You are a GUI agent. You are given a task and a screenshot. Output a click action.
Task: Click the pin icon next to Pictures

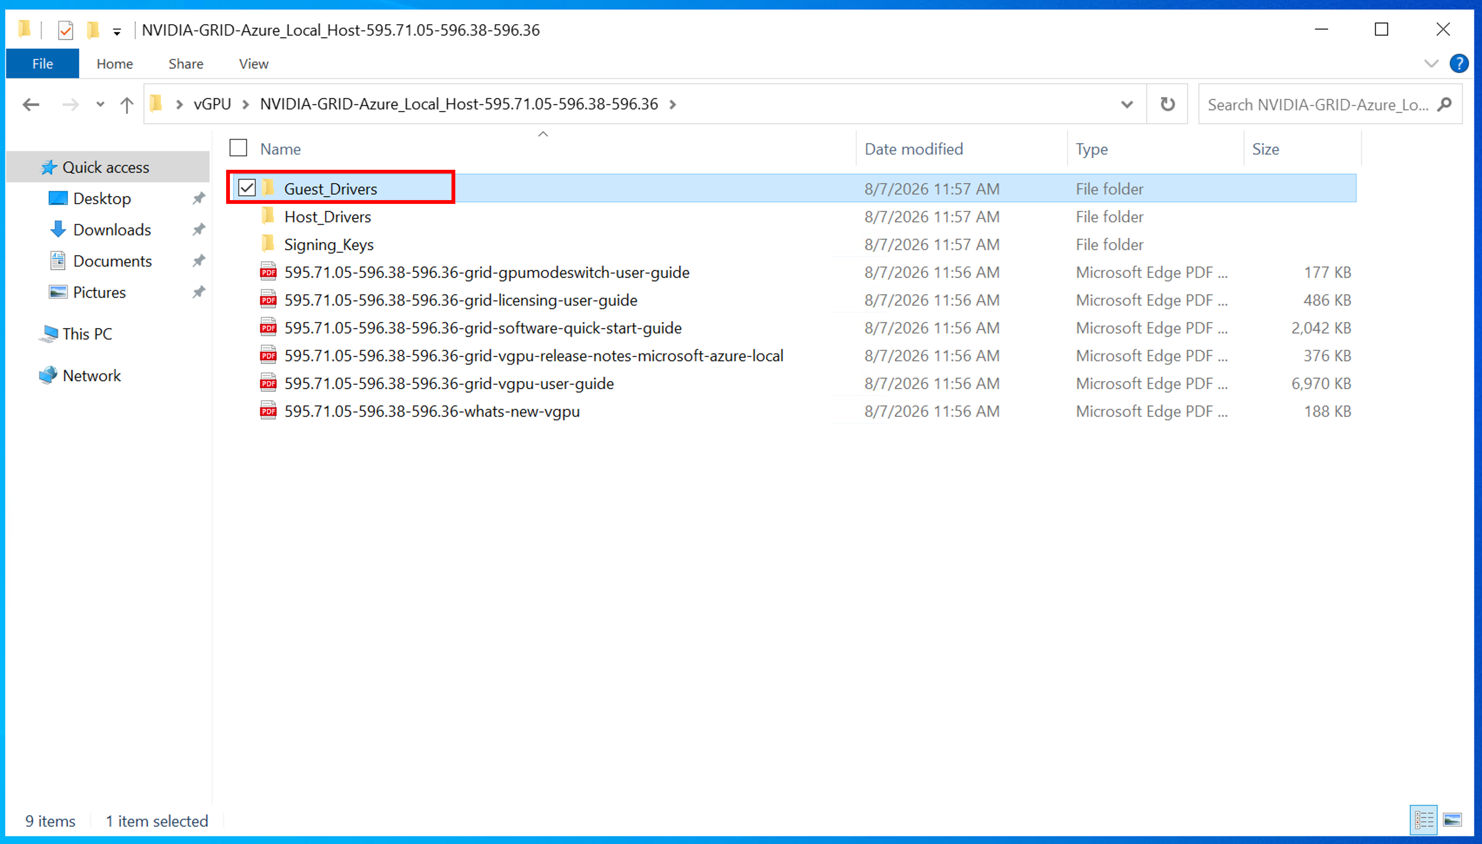(199, 292)
